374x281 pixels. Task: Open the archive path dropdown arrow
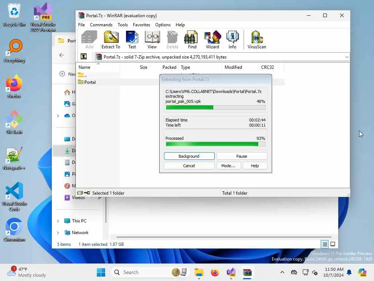click(x=347, y=57)
